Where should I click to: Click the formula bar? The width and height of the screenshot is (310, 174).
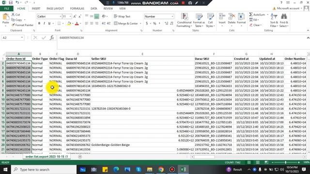182,42
